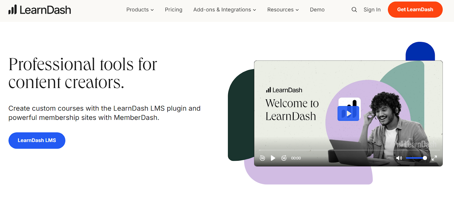Click the 'Create custom courses' description paragraph
The height and width of the screenshot is (204, 454).
(104, 113)
